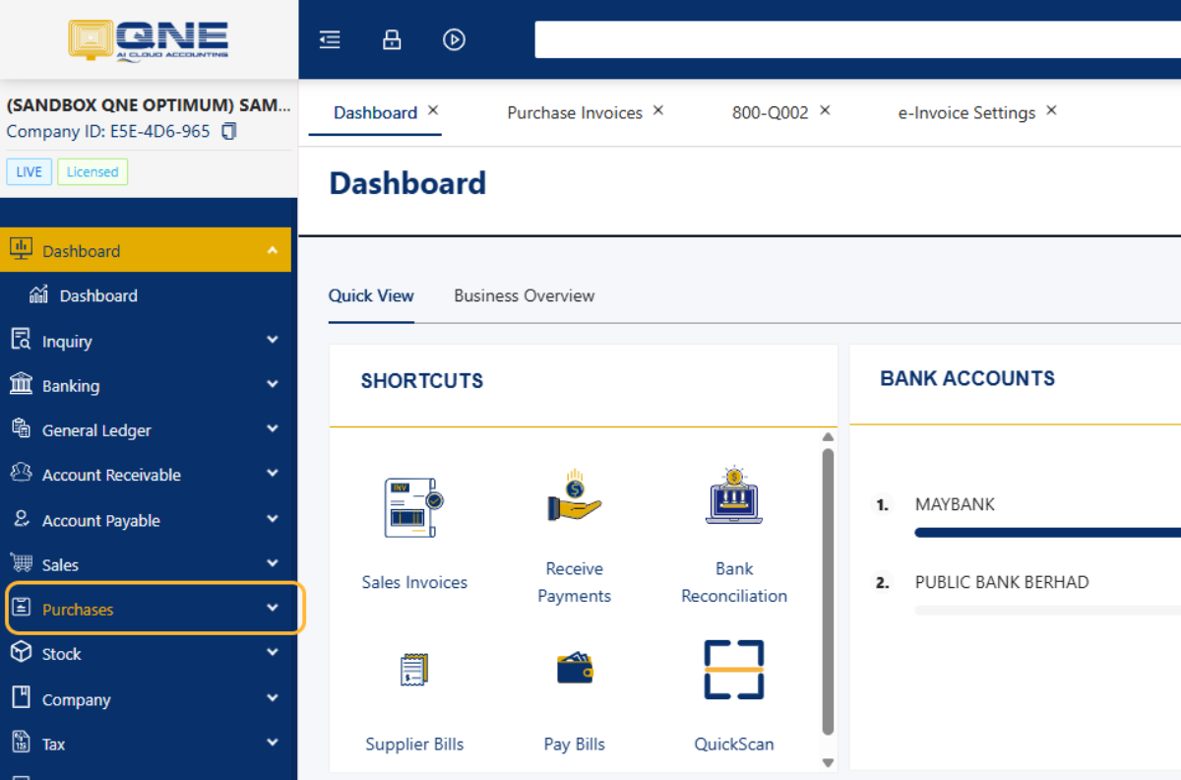Collapse the Dashboard menu chevron
The width and height of the screenshot is (1181, 780).
(x=273, y=251)
